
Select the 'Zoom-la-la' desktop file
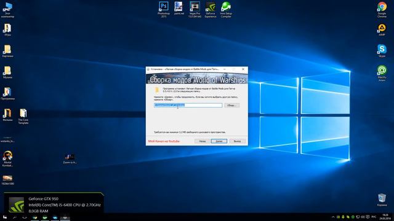(70, 158)
